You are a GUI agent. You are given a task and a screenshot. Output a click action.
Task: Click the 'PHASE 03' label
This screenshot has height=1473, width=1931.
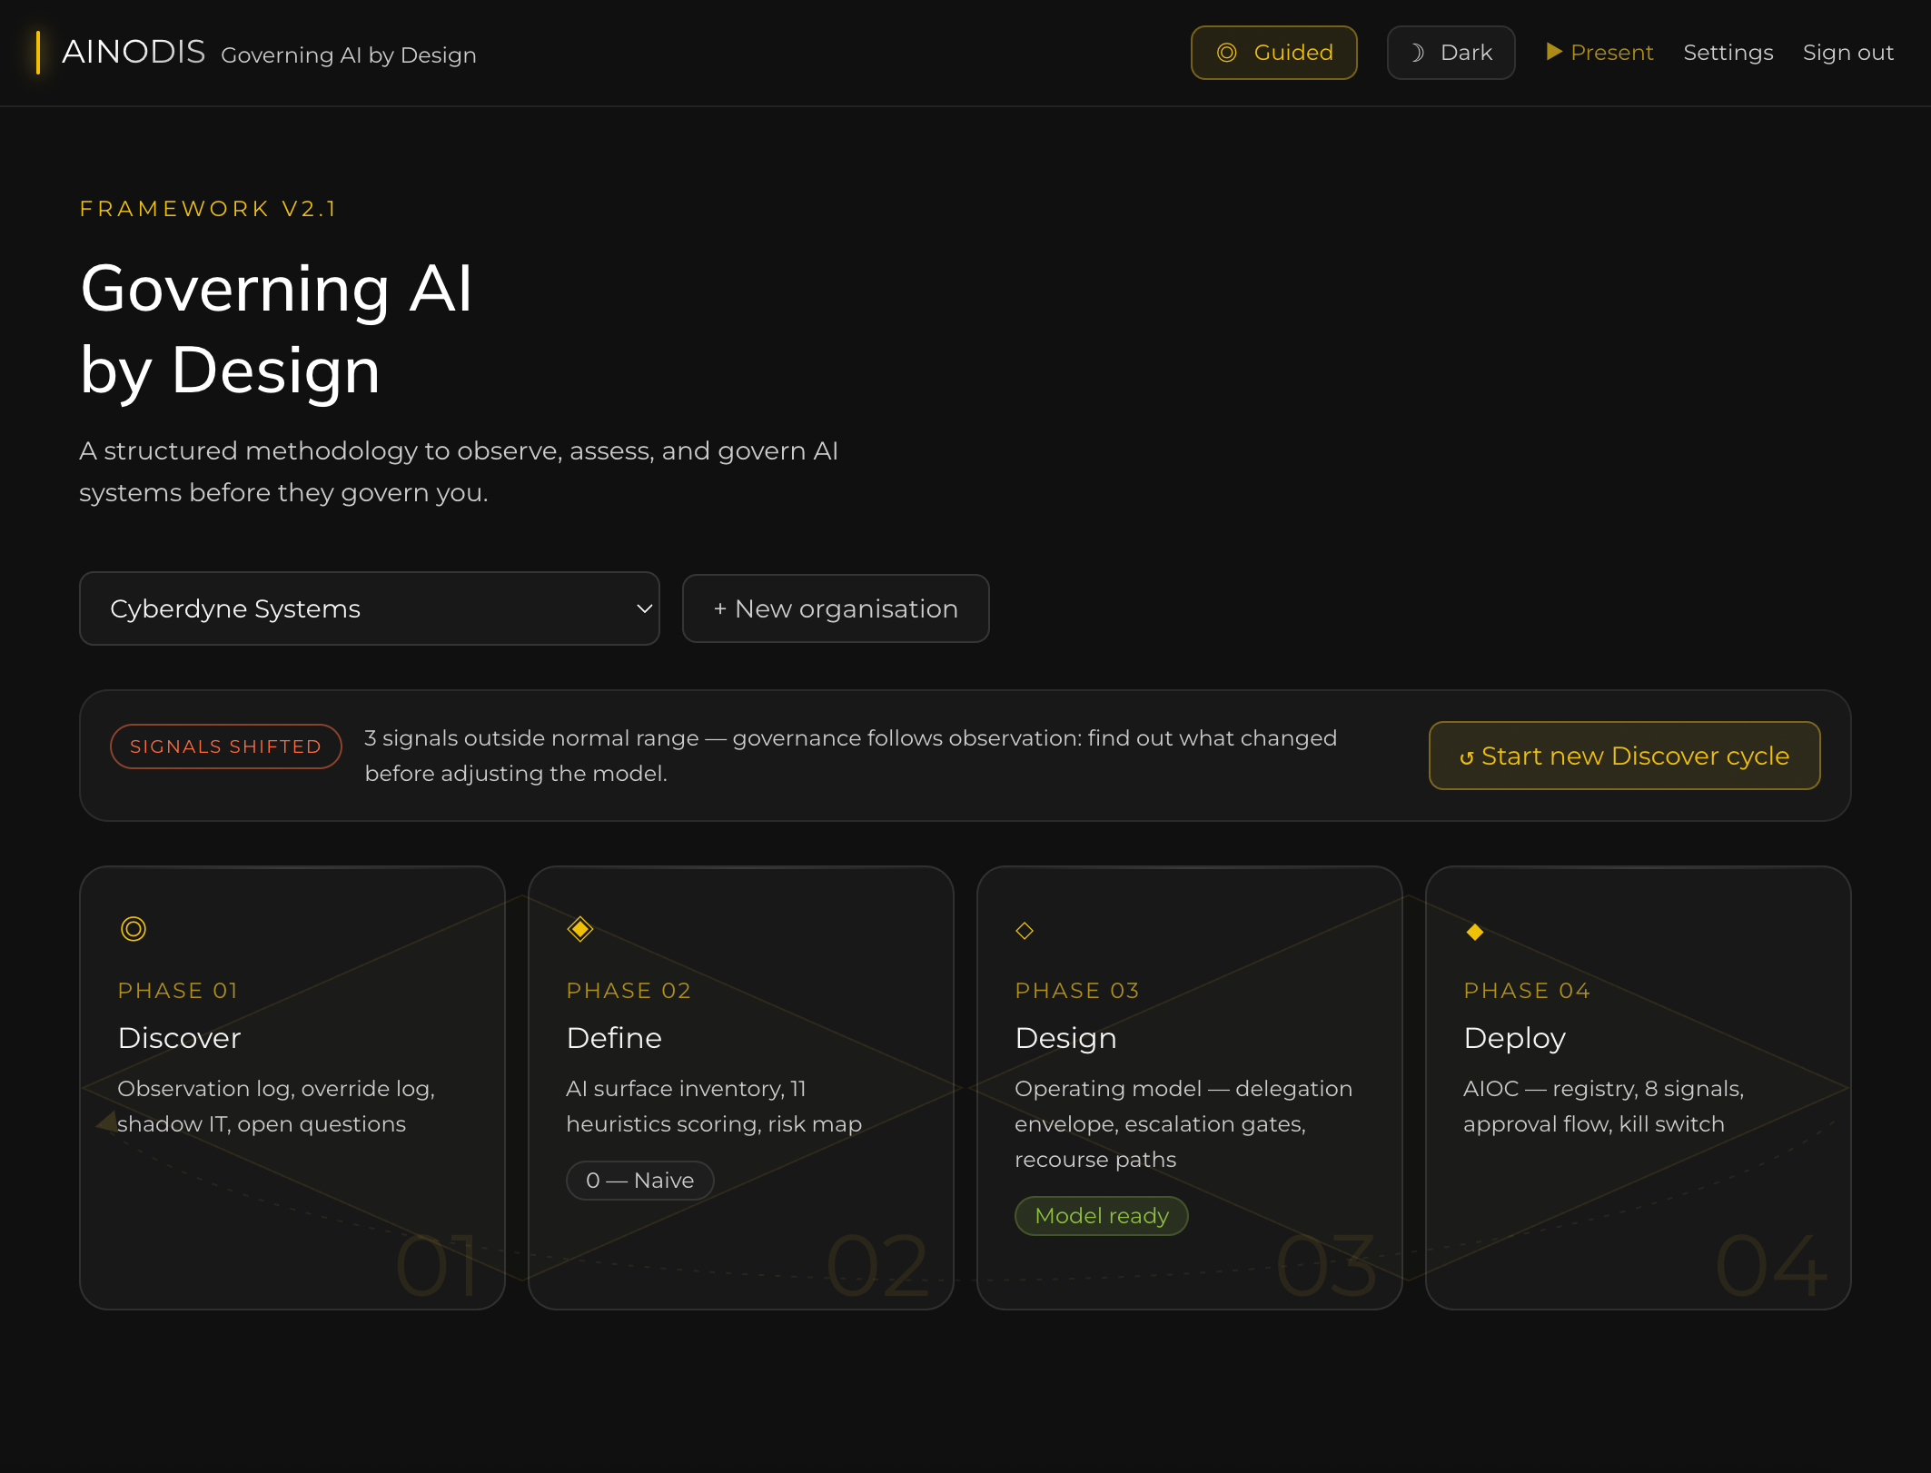[1077, 991]
